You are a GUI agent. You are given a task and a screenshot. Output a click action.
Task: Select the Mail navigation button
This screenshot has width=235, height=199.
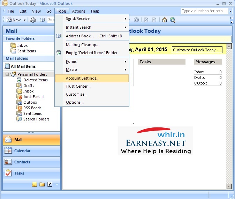[x=31, y=140]
